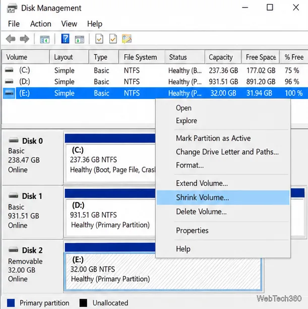Screen dimensions: 308x309
Task: Click the settings list toolbar icon with folder
Action: [127, 38]
